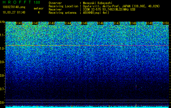Click the A504HB(yagi 4el) antenna text

(x=96, y=13)
